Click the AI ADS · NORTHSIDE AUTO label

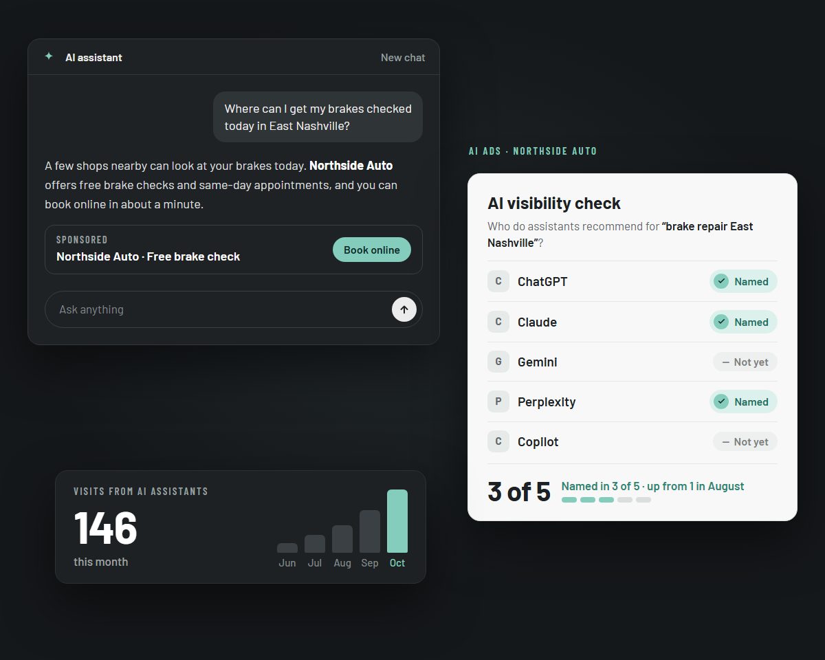click(x=533, y=151)
